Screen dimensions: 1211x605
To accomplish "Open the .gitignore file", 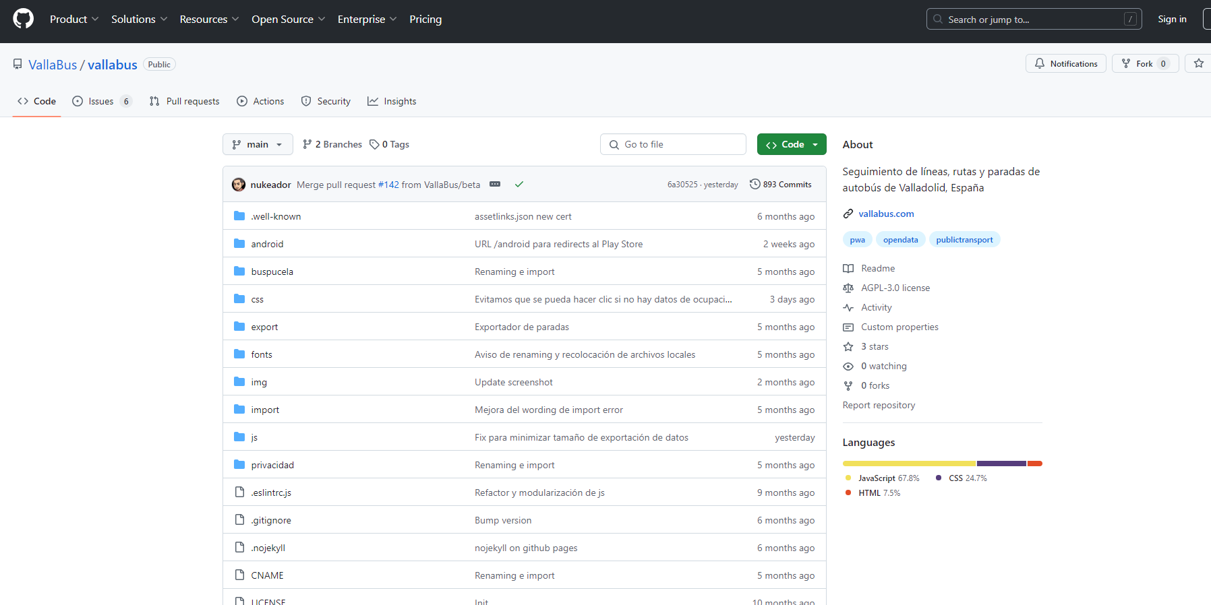I will (271, 520).
